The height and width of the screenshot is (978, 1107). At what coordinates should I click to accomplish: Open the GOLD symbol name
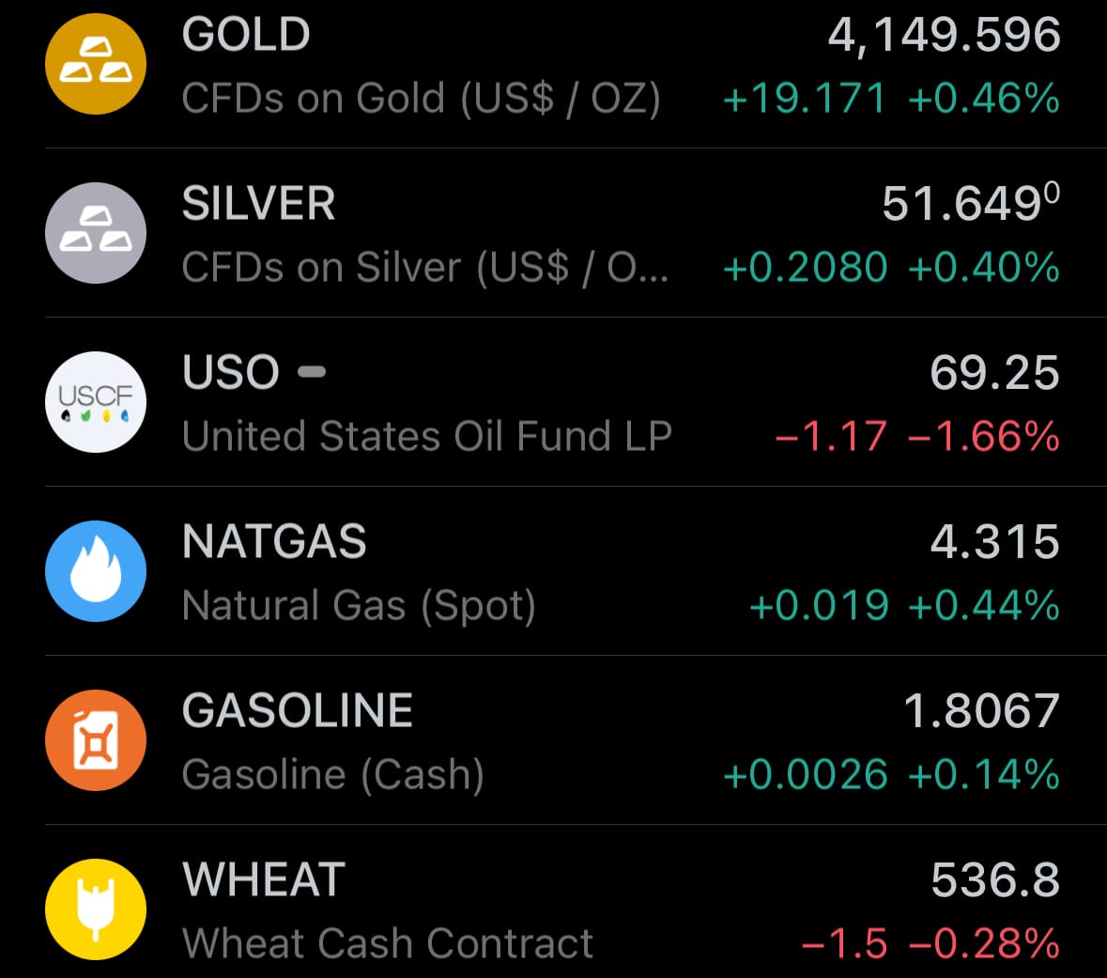click(x=246, y=36)
